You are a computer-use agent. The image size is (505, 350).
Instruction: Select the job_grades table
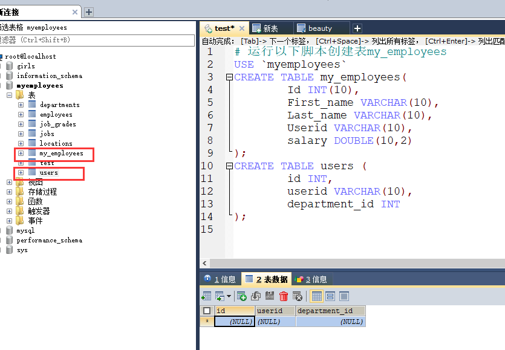point(58,125)
